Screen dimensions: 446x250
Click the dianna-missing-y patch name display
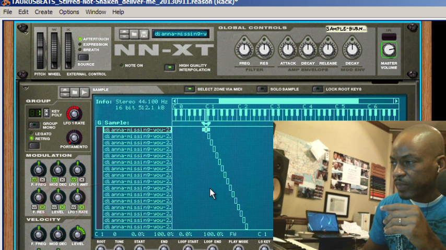(181, 34)
